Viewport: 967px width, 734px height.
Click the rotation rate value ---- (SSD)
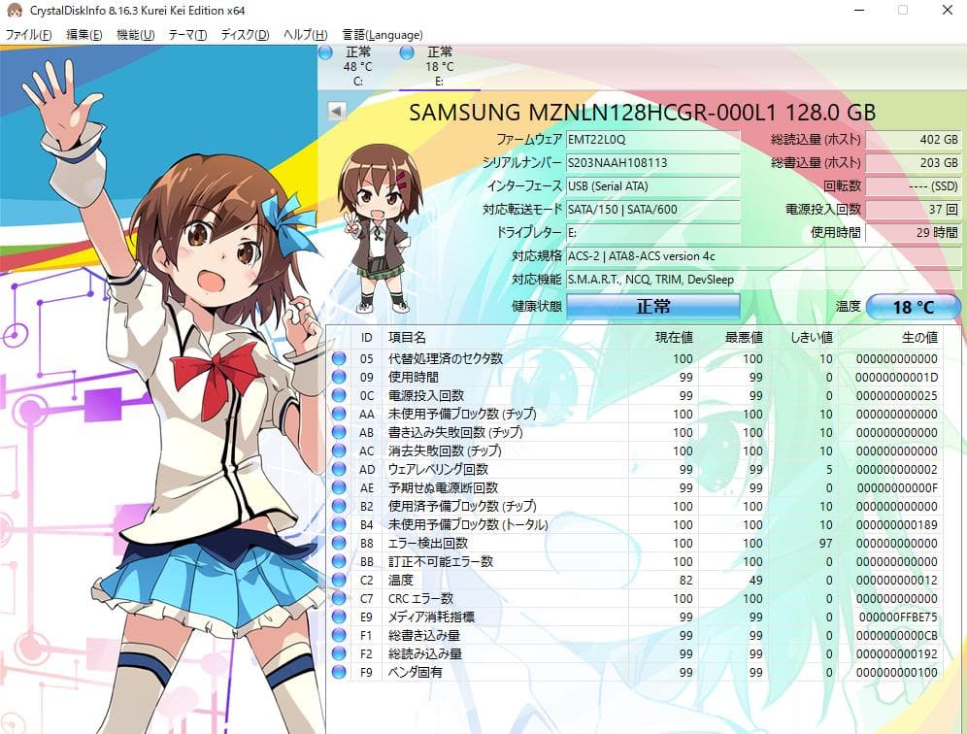(x=914, y=186)
